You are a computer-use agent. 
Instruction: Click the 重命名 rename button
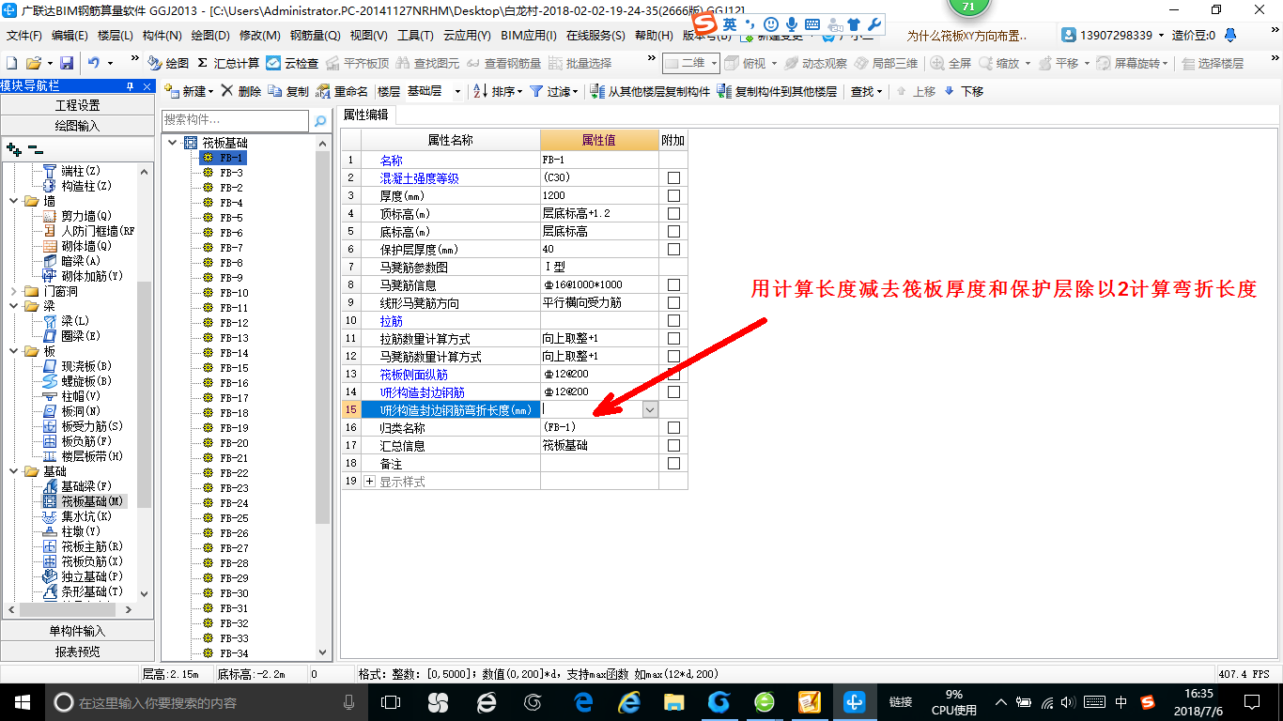342,91
